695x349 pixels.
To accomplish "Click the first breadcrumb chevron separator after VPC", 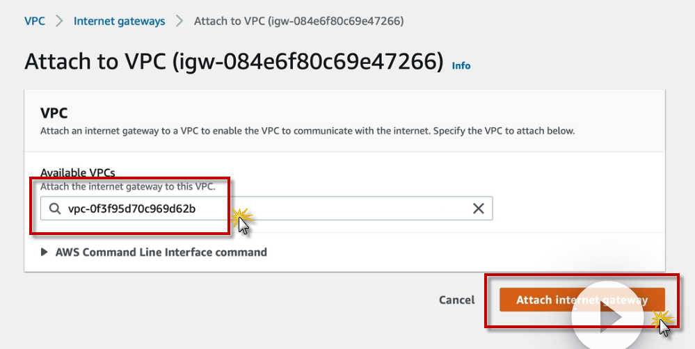I will pyautogui.click(x=59, y=21).
